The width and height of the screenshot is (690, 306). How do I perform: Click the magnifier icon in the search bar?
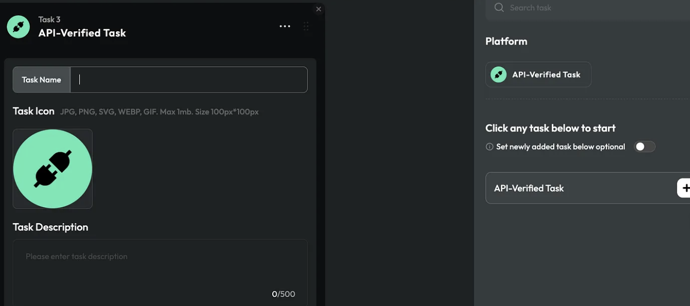(x=499, y=8)
